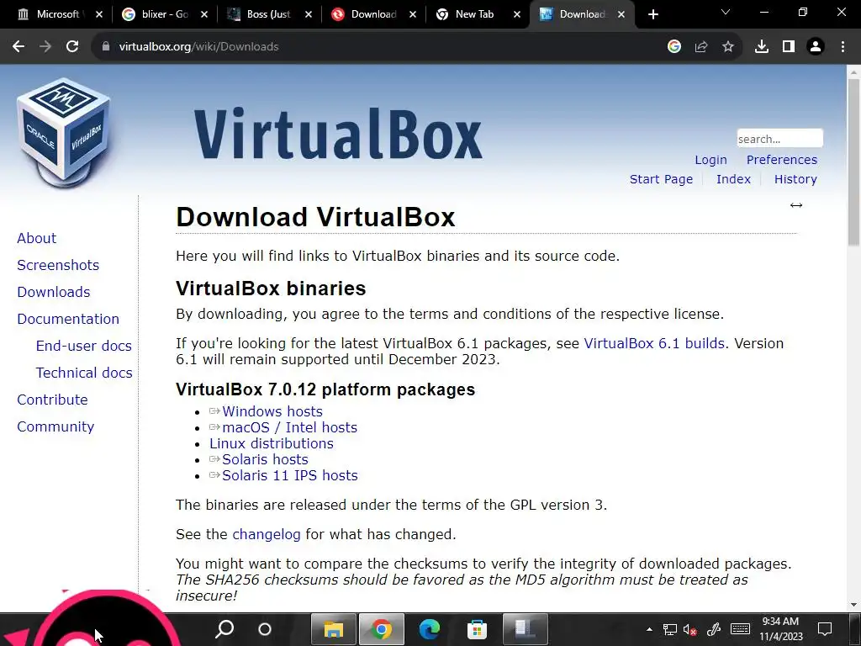Viewport: 861px width, 646px height.
Task: Download the Windows hosts package
Action: pos(272,411)
